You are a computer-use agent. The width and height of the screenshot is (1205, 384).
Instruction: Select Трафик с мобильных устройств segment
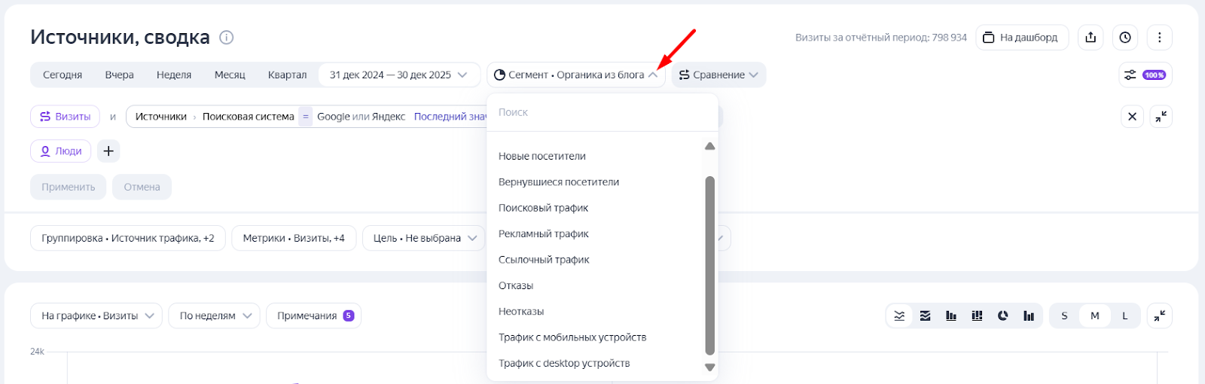pos(572,337)
